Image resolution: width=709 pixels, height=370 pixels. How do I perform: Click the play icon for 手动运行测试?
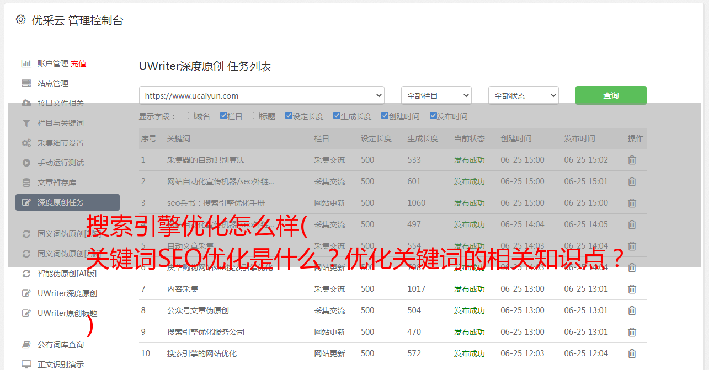[x=26, y=163]
